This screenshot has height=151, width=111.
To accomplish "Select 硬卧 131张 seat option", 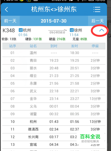I will 34,39.
